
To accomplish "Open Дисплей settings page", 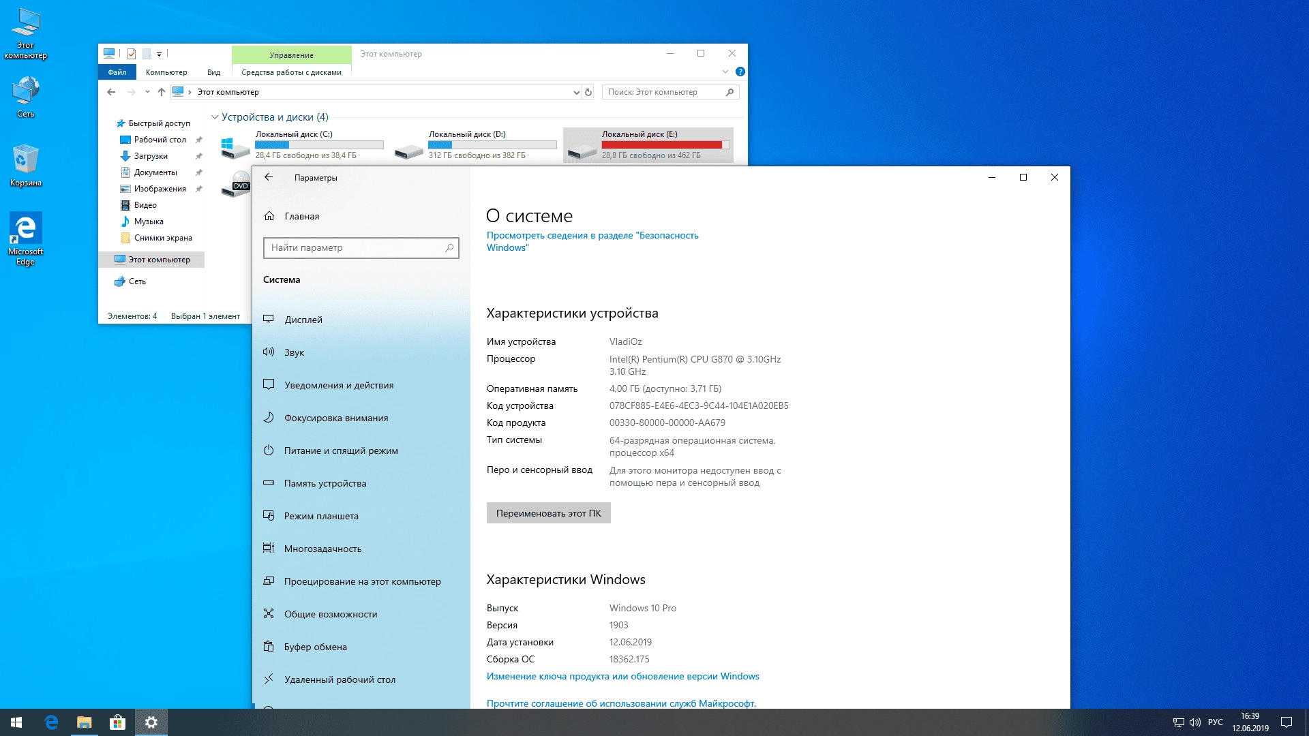I will pos(361,320).
